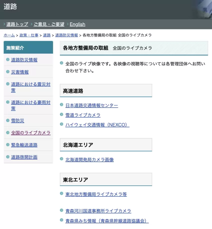Click arrow icon before 道路トップ
Image resolution: width=212 pixels, height=229 pixels.
pos(4,24)
